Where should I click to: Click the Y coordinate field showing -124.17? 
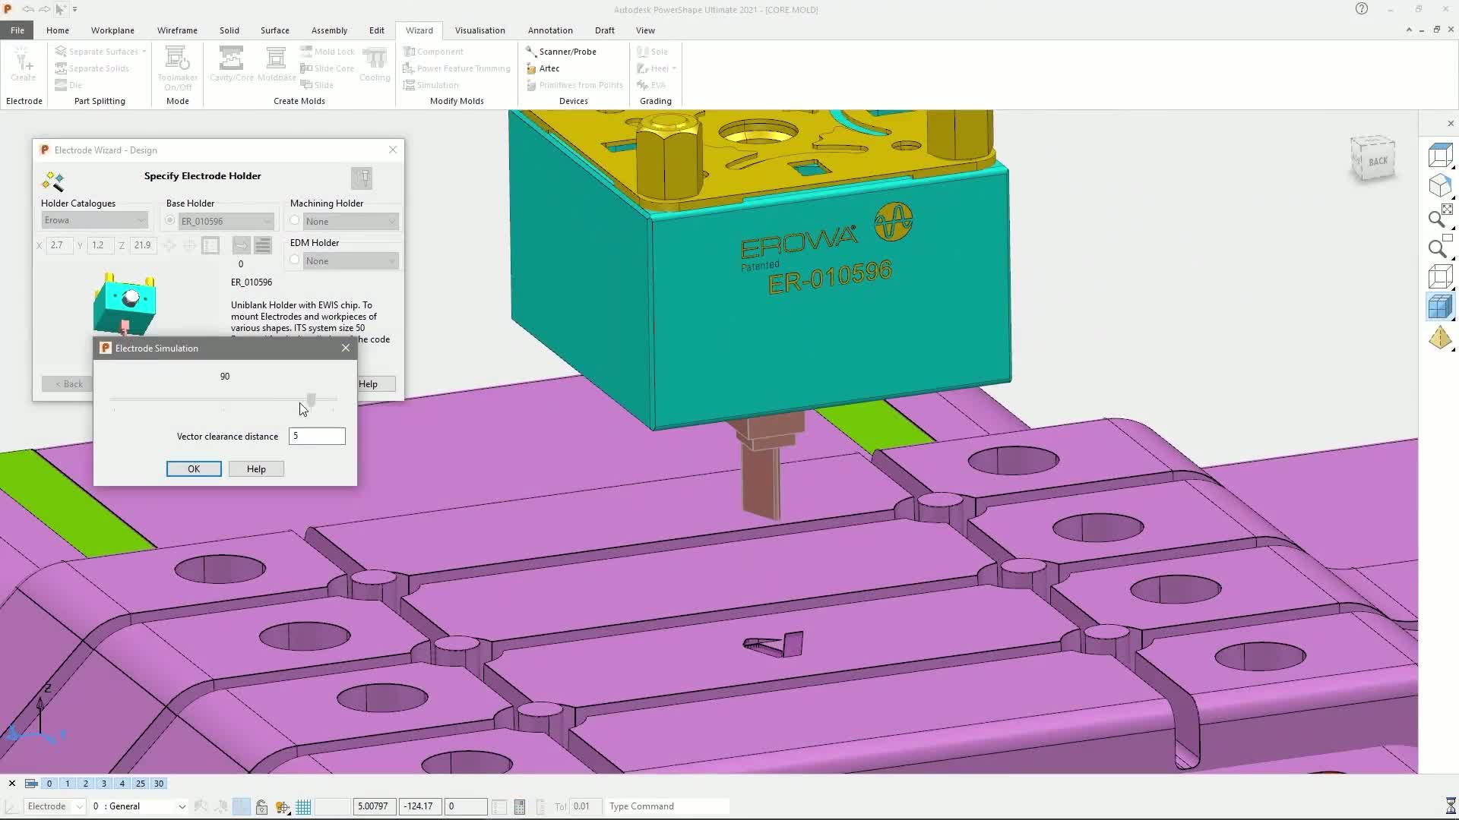(x=420, y=806)
